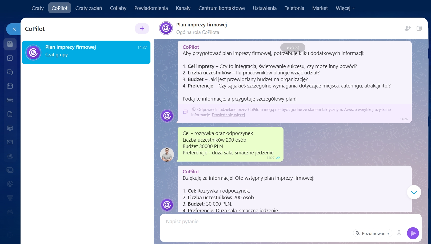Open the drive icon in sidebar

click(x=10, y=100)
